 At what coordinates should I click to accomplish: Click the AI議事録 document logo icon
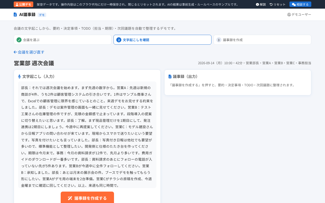15,14
